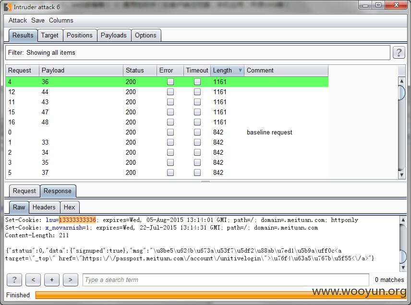Click highlighted lsu value 13333333336
Viewport: 411px width, 305px height.
tap(78, 220)
